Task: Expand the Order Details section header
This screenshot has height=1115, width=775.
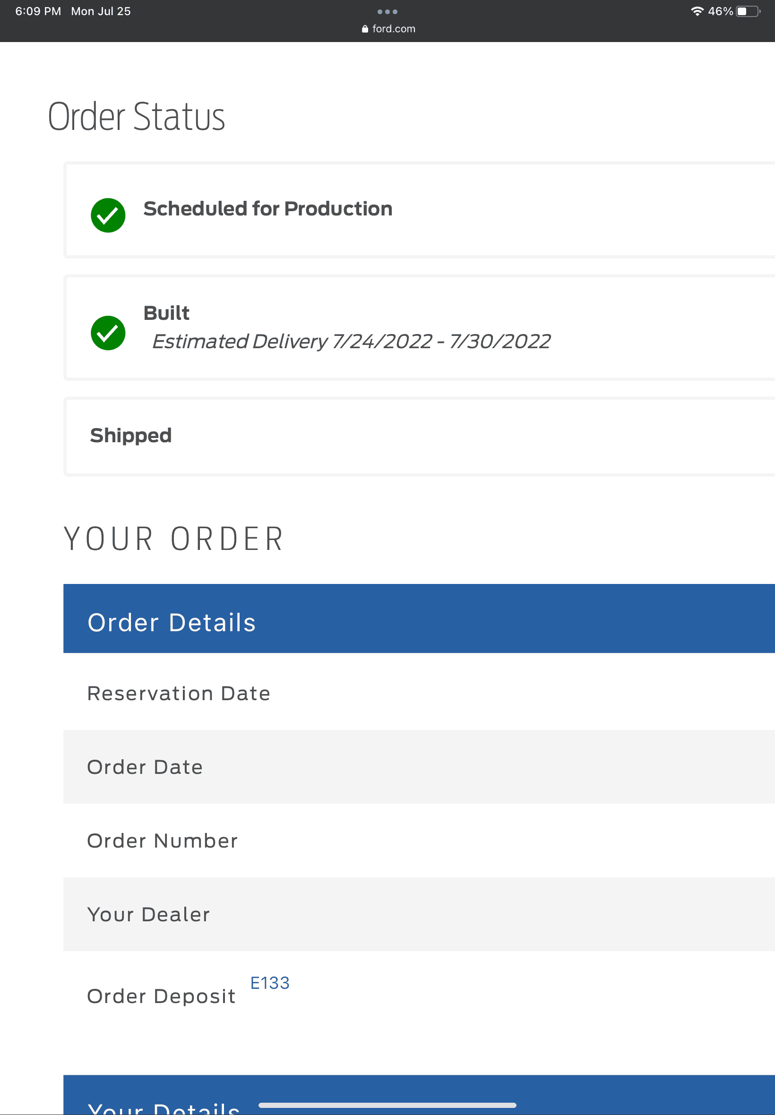Action: point(419,618)
